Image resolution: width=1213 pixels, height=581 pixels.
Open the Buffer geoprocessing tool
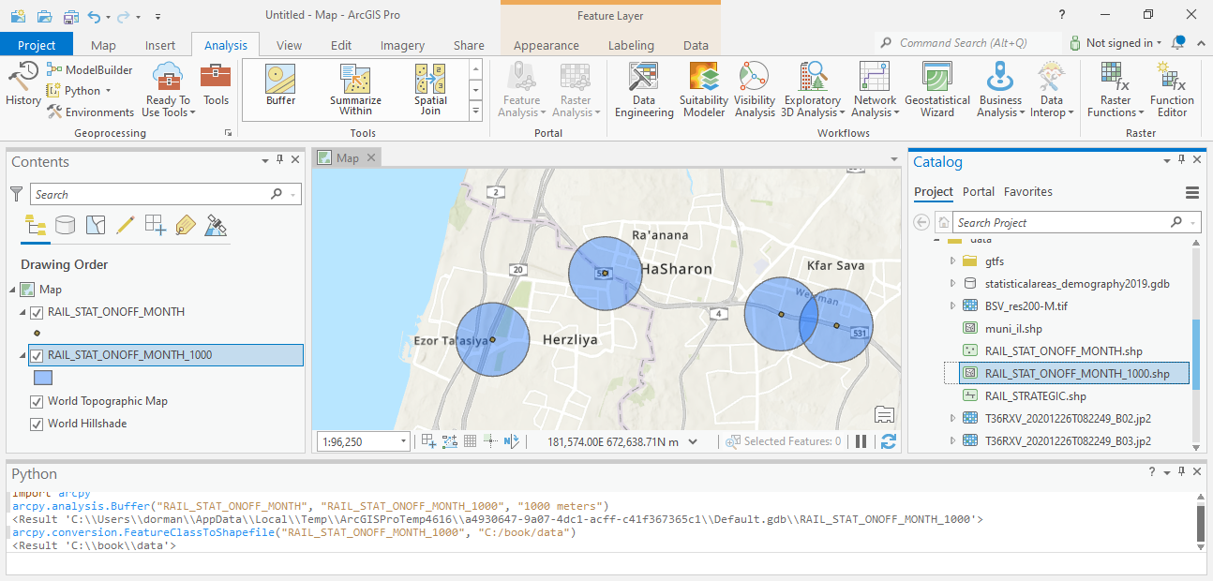280,85
